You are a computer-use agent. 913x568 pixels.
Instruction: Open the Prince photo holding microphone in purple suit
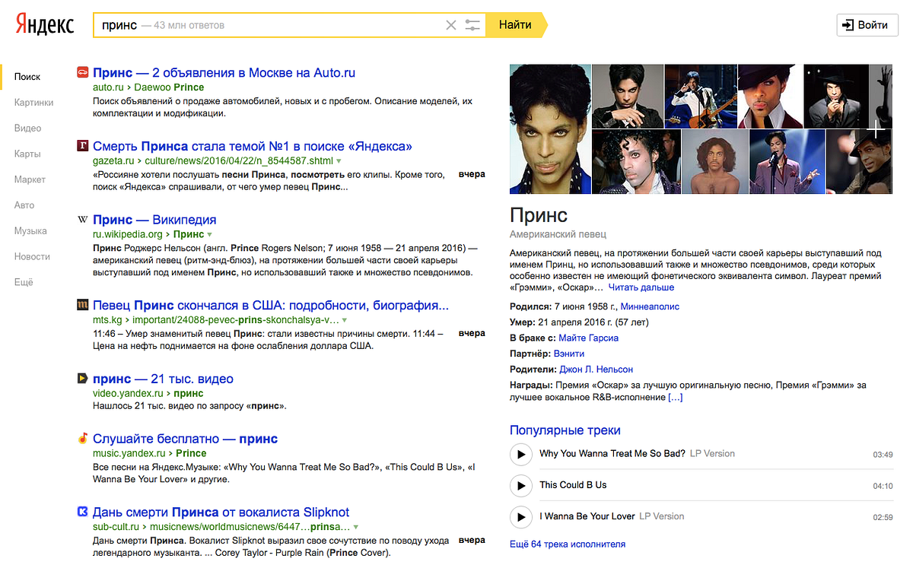point(786,162)
